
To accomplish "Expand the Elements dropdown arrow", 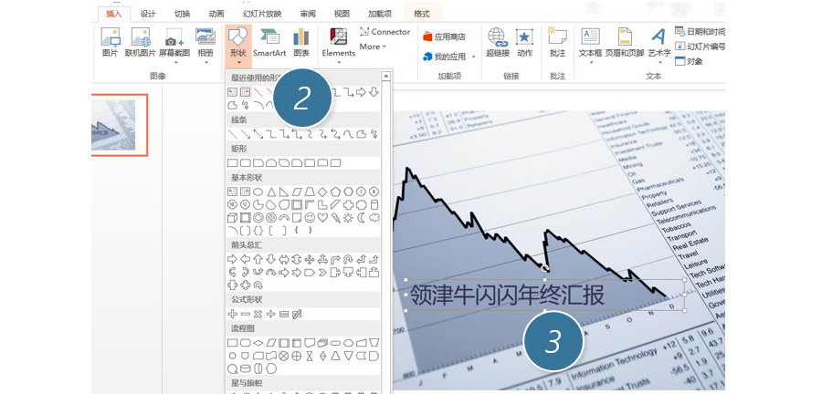I will click(339, 63).
